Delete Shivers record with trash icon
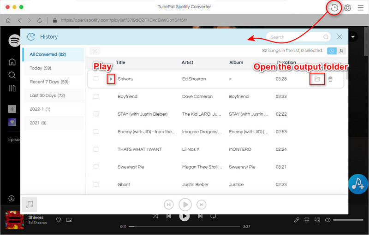Screen dimensions: 369x235 (x=330, y=79)
